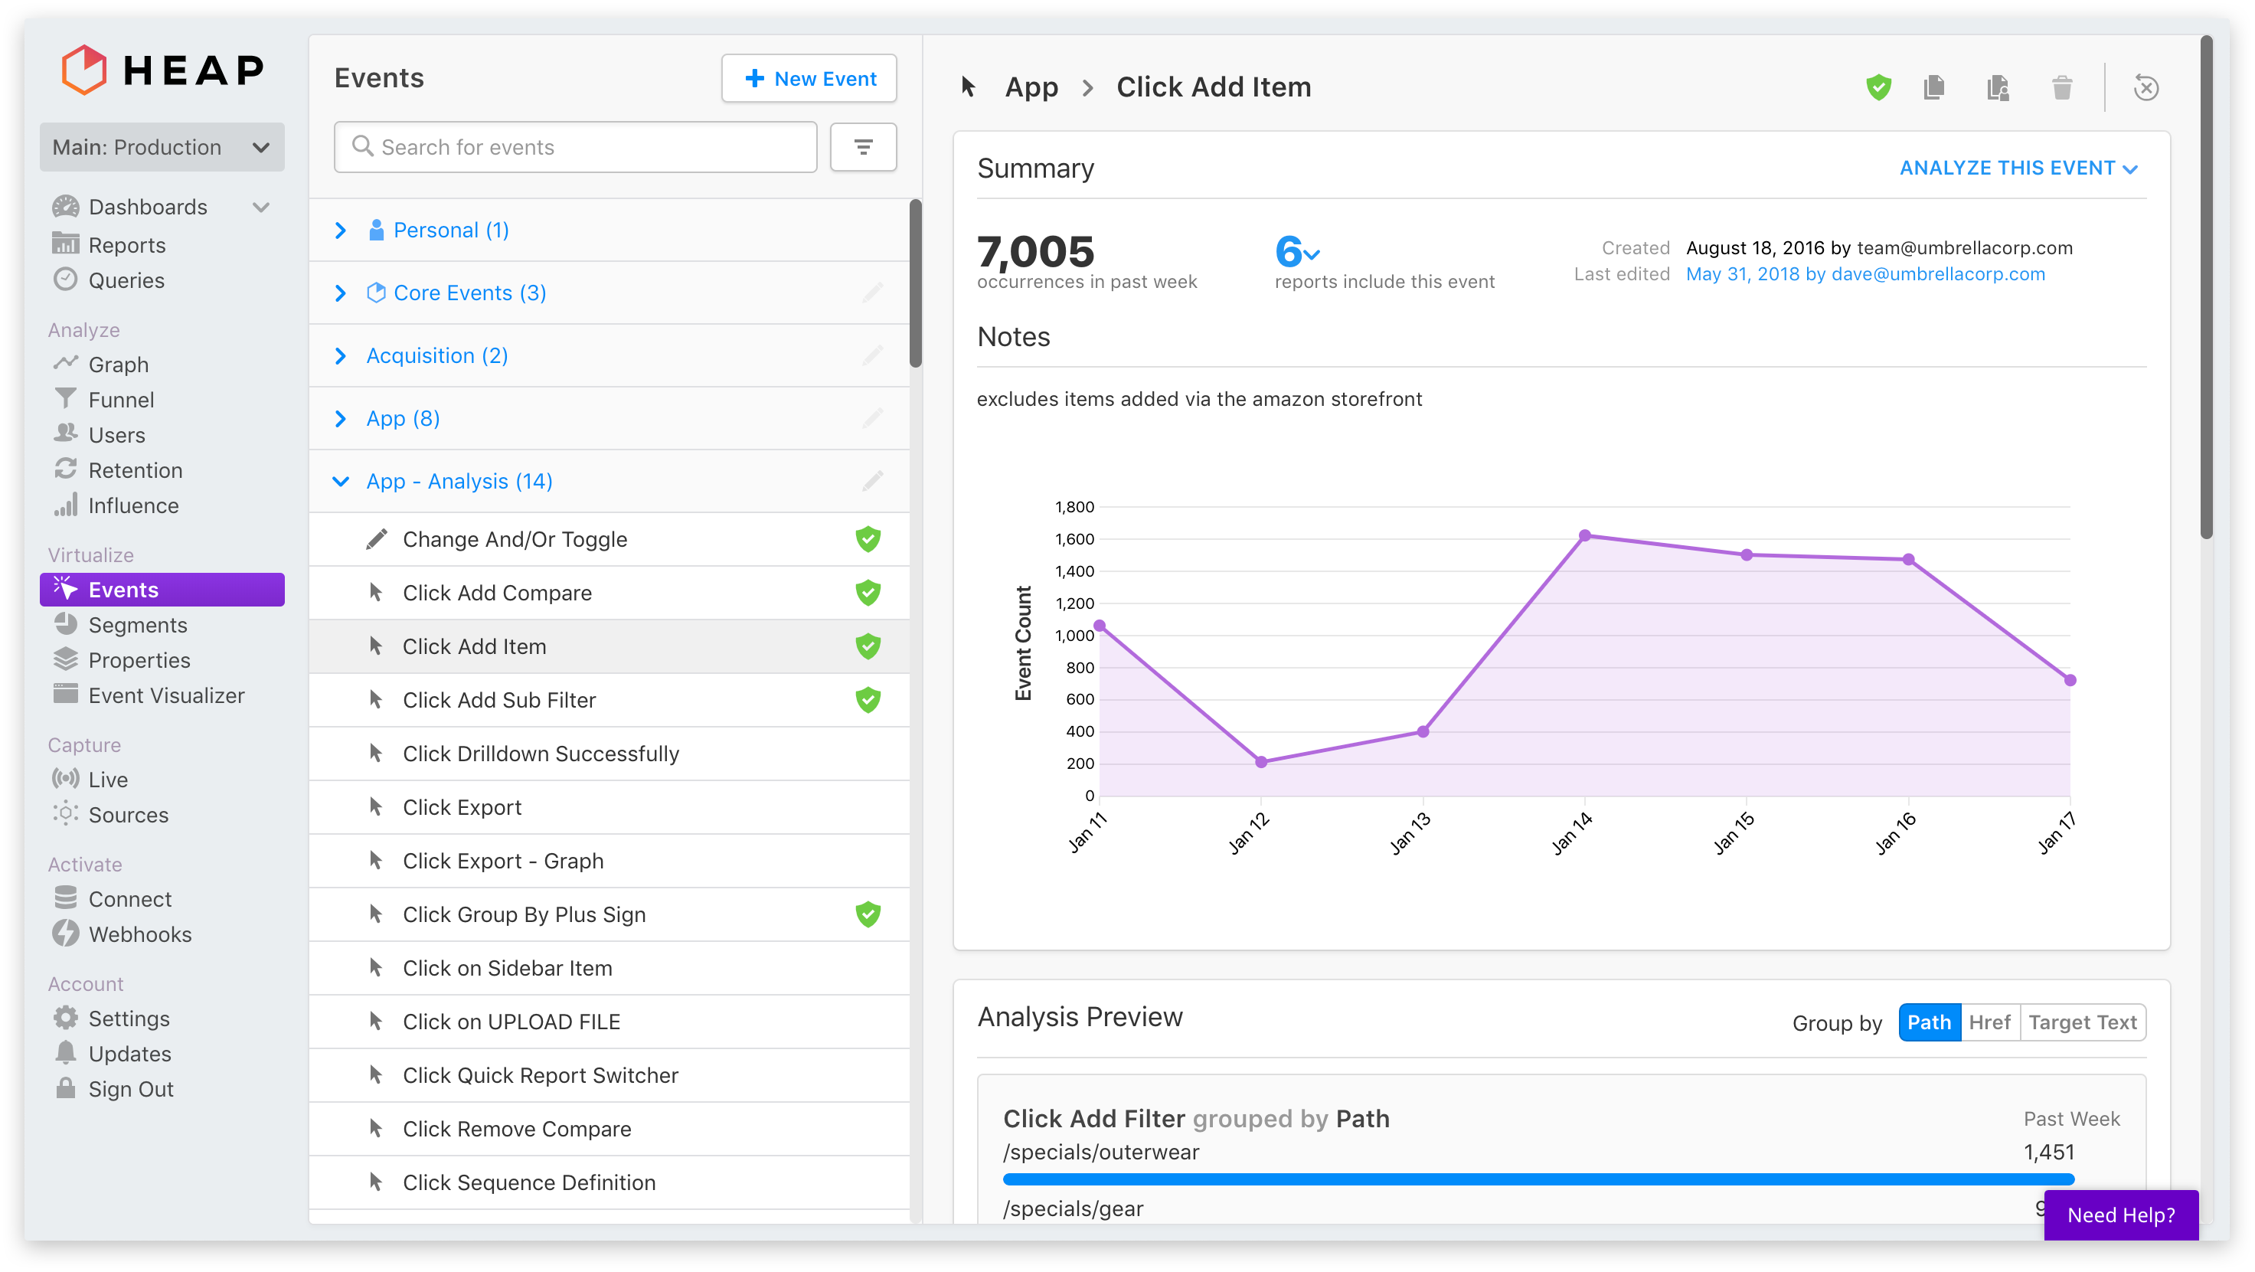
Task: Go to Segments in sidebar
Action: [137, 625]
